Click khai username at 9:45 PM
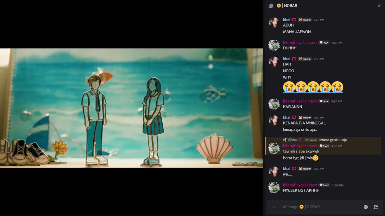The height and width of the screenshot is (216, 385). click(287, 20)
